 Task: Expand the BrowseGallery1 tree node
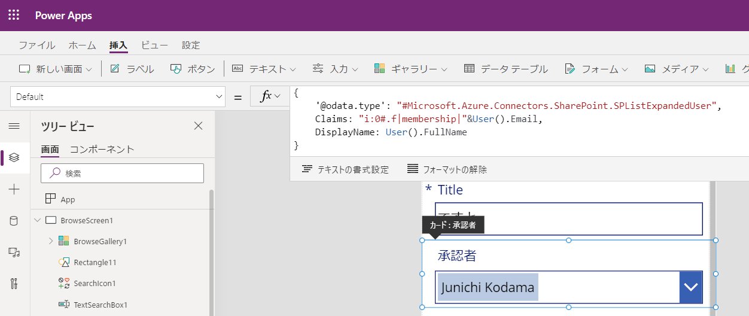click(x=51, y=241)
